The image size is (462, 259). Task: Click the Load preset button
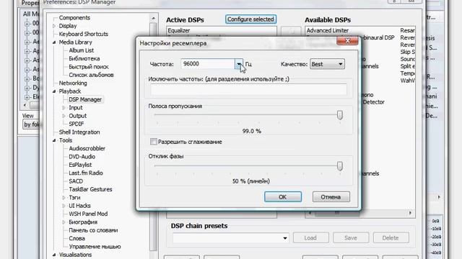[311, 238]
